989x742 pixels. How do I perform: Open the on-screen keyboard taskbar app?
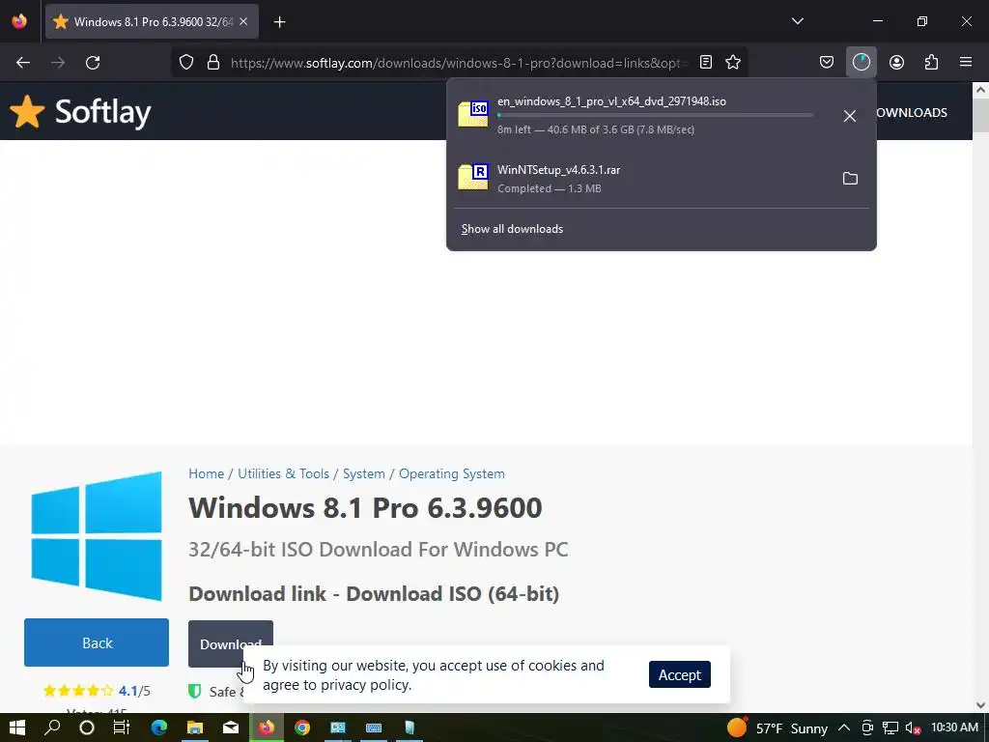click(374, 728)
